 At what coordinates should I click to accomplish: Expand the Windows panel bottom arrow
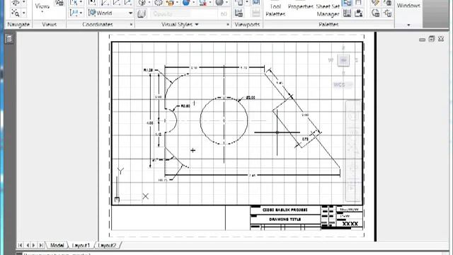point(408,25)
